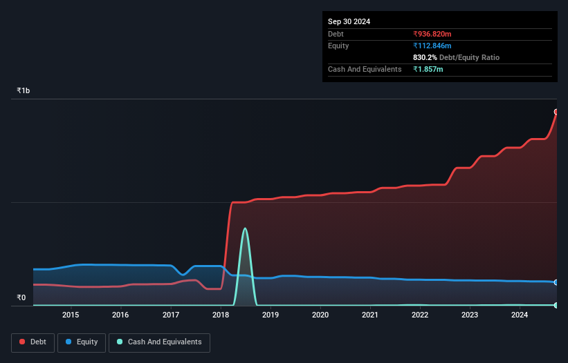Click the ₹1.857m cash value
This screenshot has width=568, height=363.
(x=428, y=69)
